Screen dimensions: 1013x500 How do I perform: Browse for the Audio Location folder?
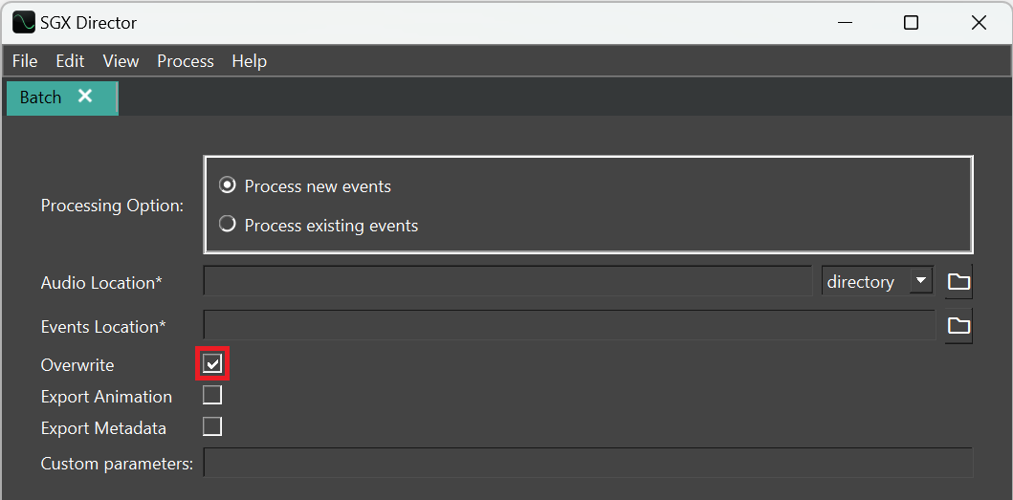pos(958,281)
